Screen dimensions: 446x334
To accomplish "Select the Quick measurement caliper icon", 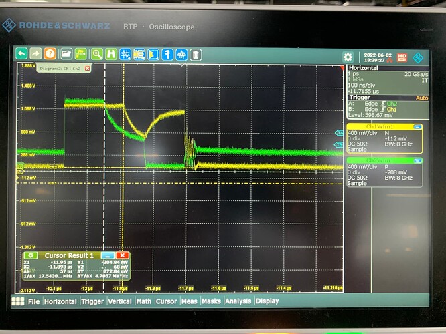I will [167, 55].
